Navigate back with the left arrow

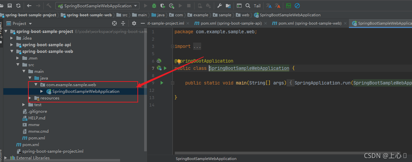pos(29,6)
